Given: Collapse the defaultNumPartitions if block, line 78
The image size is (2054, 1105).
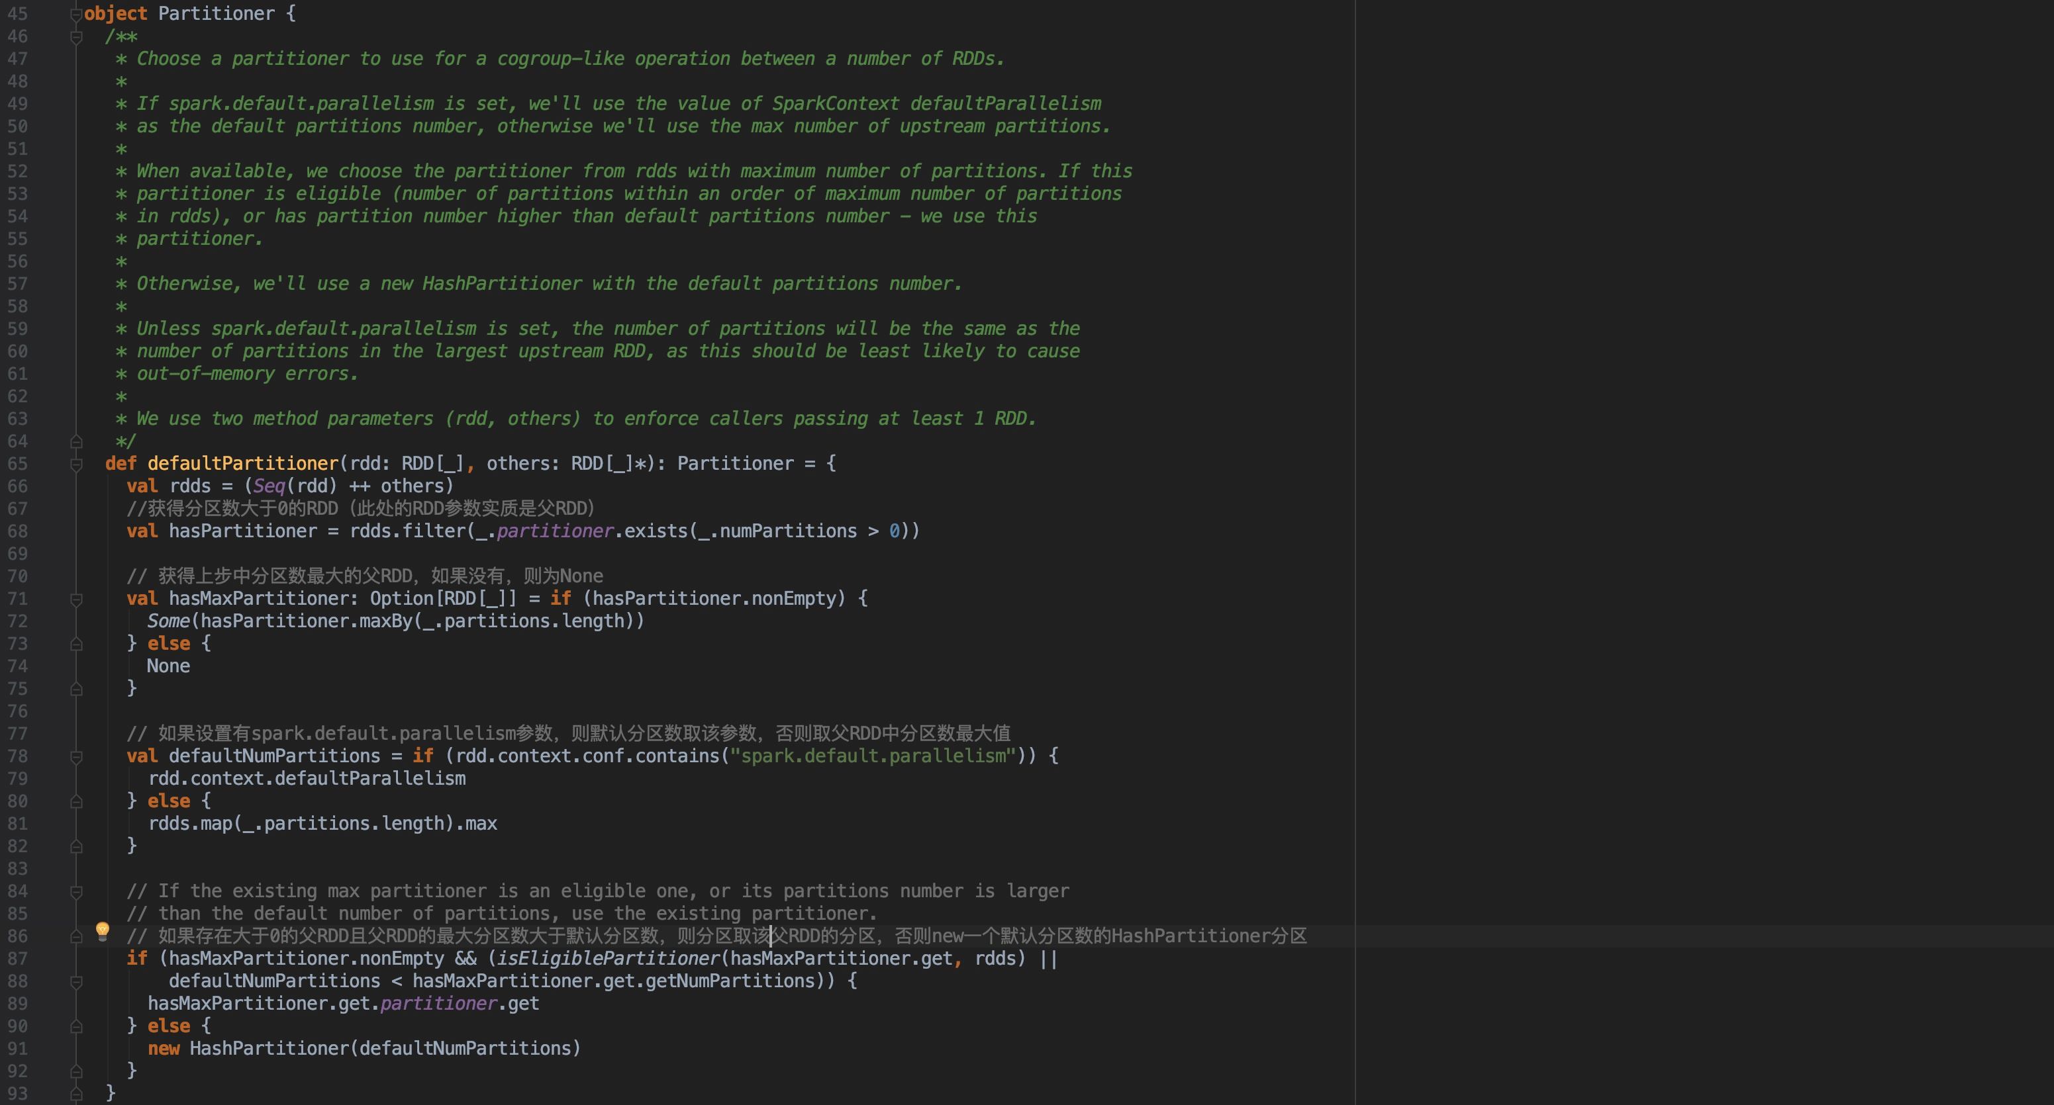Looking at the screenshot, I should (77, 756).
